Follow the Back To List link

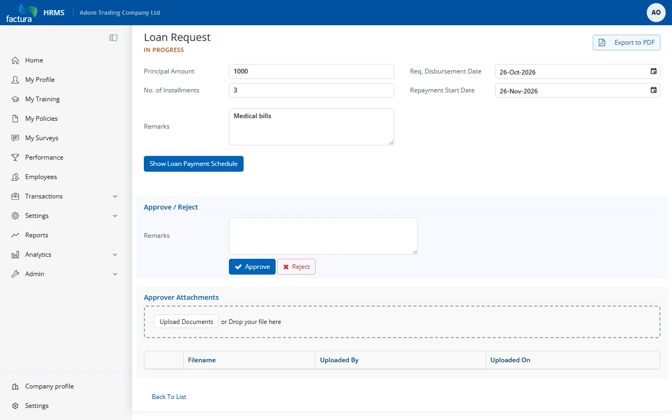169,397
